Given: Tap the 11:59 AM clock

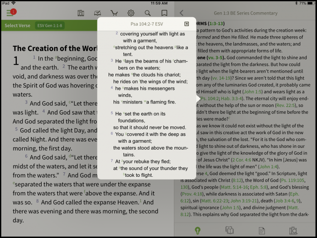Looking at the screenshot, I should tap(159, 3).
